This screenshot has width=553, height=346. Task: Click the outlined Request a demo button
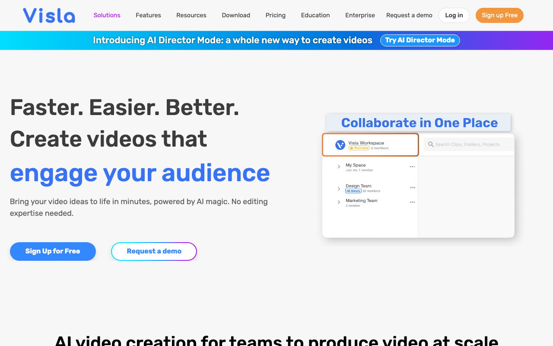tap(154, 251)
